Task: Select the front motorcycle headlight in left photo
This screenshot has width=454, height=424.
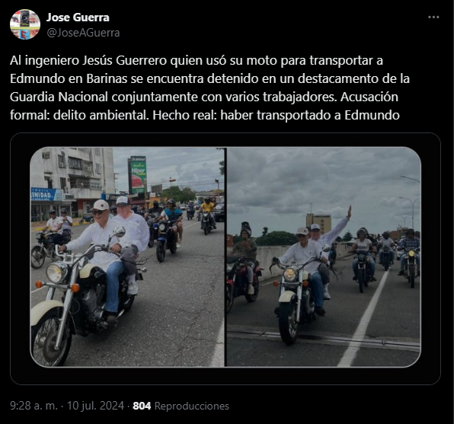Action: [56, 273]
